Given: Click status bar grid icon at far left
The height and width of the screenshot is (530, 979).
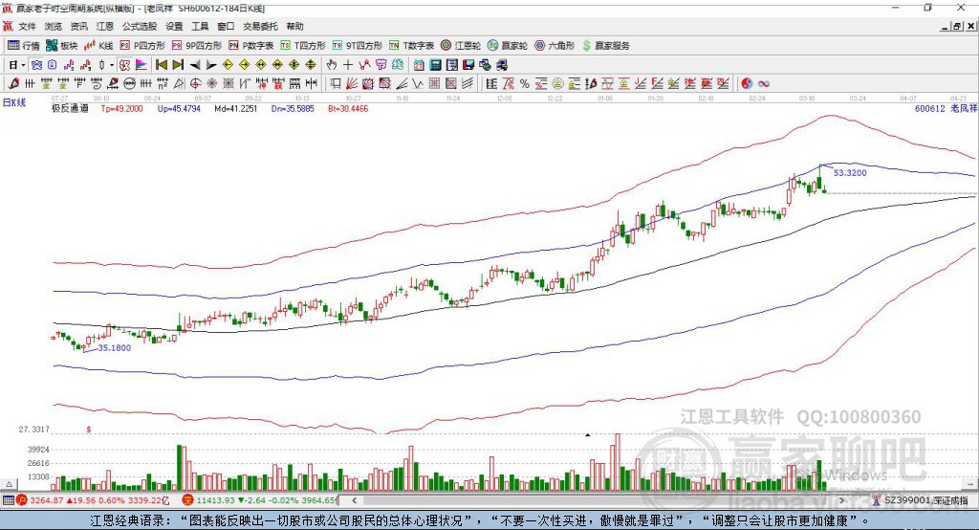Looking at the screenshot, I should coord(8,500).
